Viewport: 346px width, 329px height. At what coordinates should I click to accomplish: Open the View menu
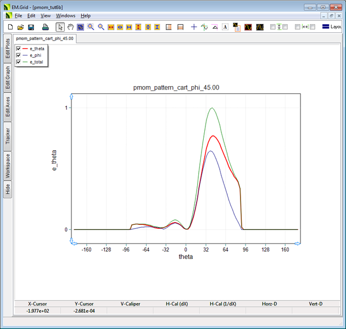tap(46, 16)
